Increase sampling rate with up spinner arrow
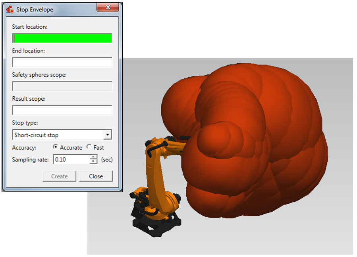The height and width of the screenshot is (257, 357). click(93, 157)
